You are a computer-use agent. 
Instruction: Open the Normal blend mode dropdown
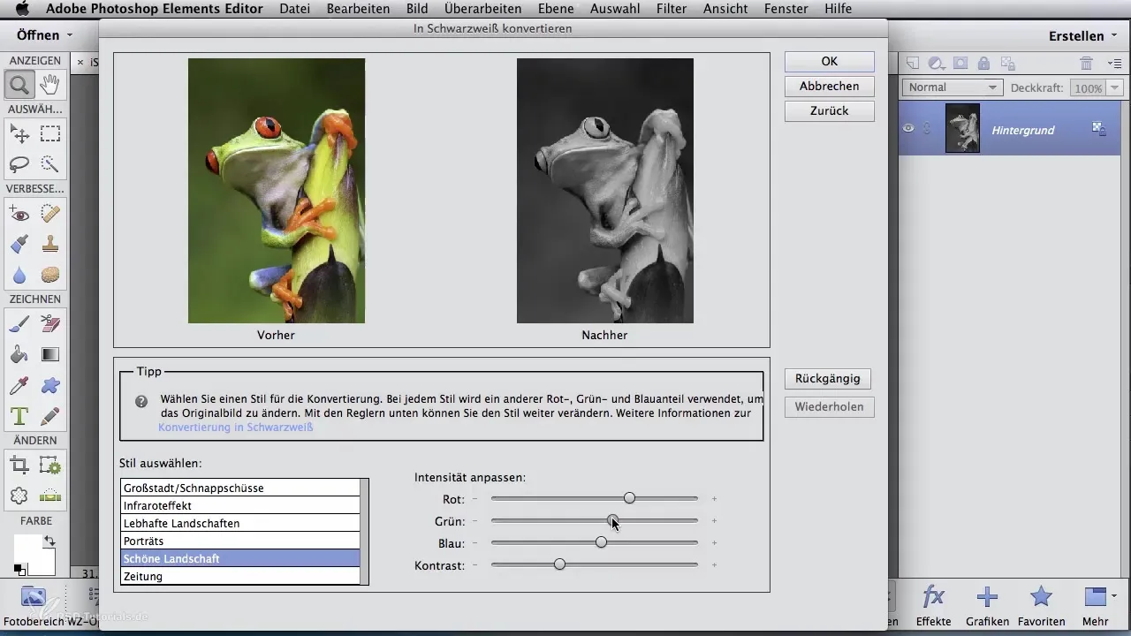(x=953, y=87)
